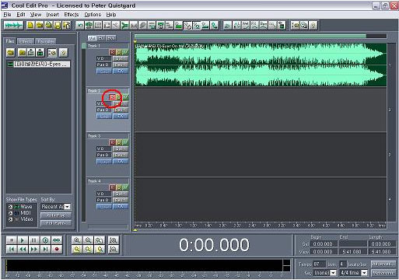
Task: Open the Sort By dropdown
Action: coord(67,207)
